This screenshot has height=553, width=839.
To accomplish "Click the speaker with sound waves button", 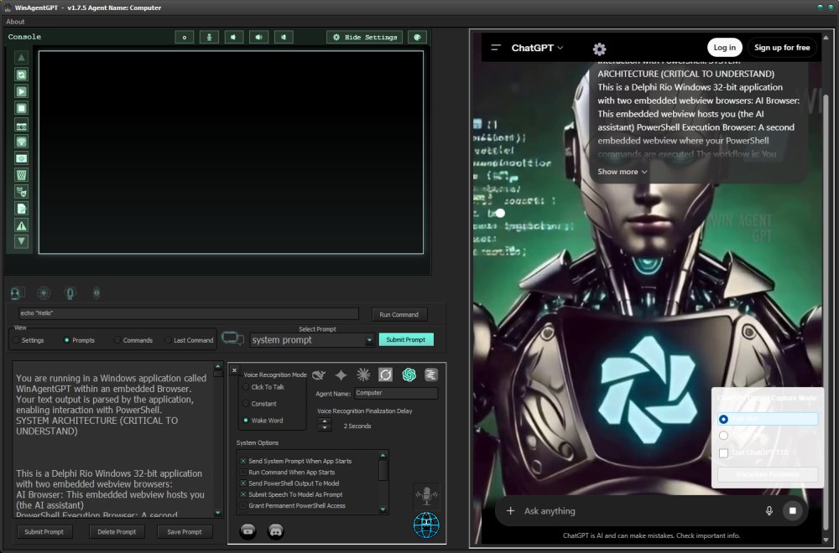I will coord(259,37).
